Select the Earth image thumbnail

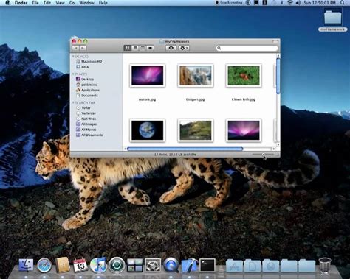(147, 130)
